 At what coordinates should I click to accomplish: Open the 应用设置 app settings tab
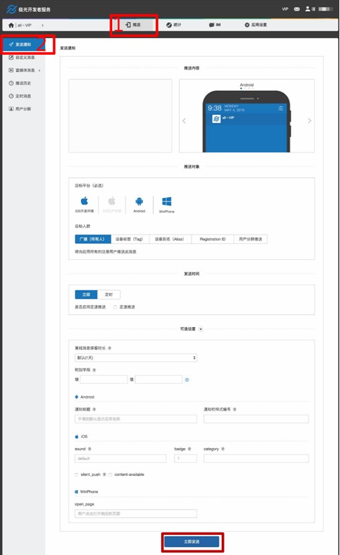click(x=256, y=25)
